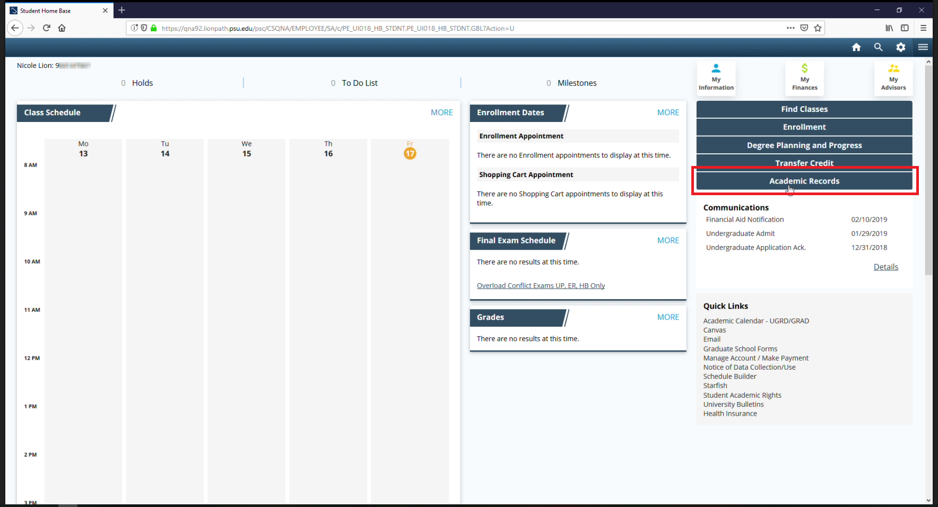Open the Milestones counter
Image resolution: width=938 pixels, height=507 pixels.
click(x=571, y=83)
